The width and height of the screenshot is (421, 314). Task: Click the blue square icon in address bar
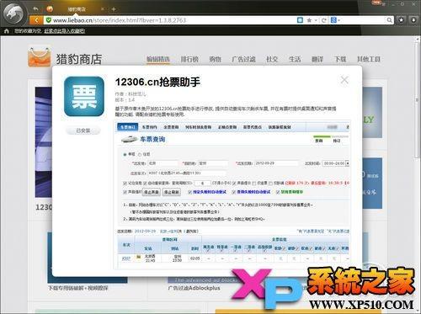click(x=300, y=20)
